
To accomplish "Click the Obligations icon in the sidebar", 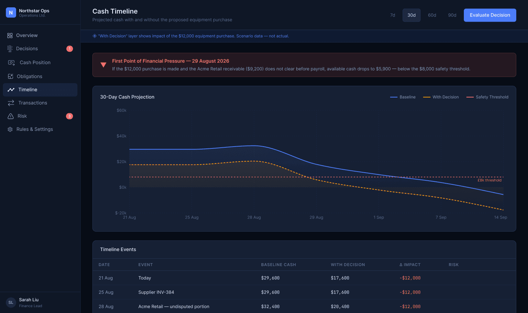I will tap(10, 76).
